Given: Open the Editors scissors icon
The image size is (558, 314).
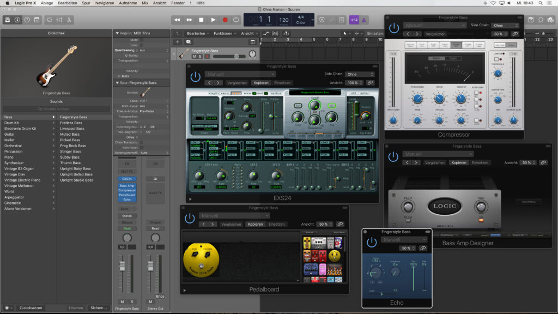Looking at the screenshot, I should pyautogui.click(x=69, y=20).
